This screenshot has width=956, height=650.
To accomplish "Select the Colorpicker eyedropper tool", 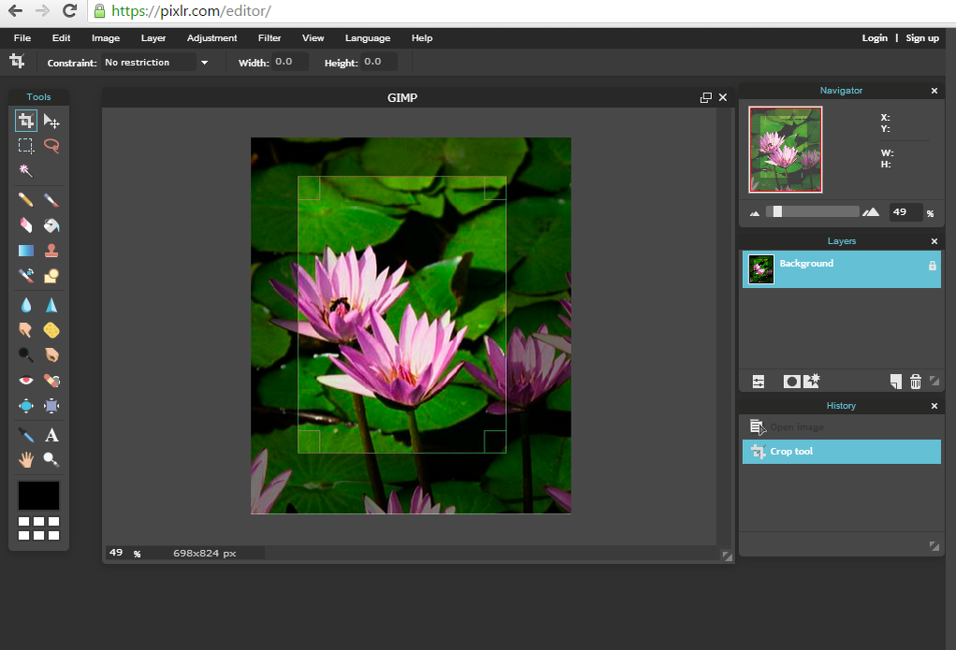I will click(25, 435).
